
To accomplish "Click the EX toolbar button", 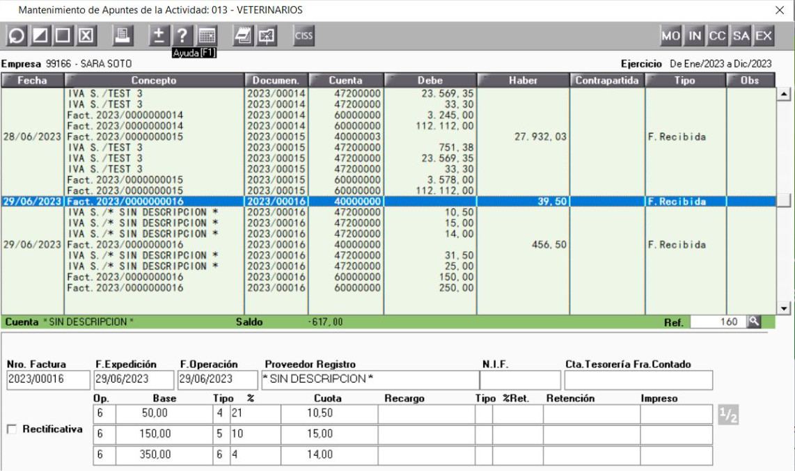I will pos(764,35).
